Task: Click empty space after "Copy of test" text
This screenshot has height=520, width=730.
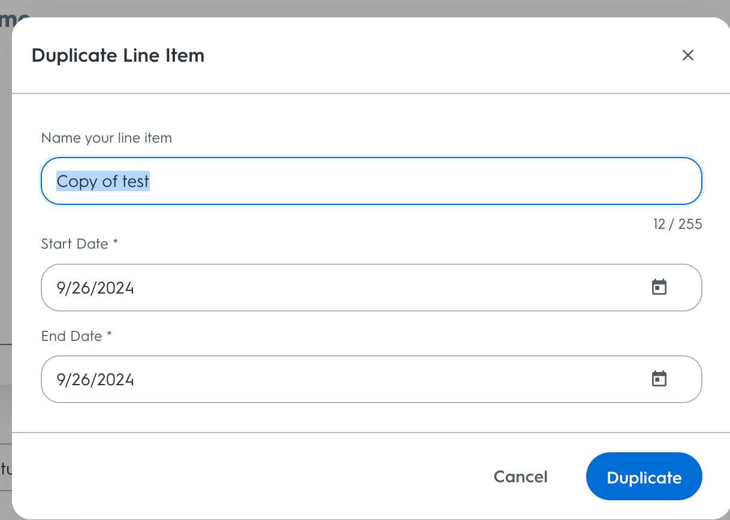Action: coord(420,181)
